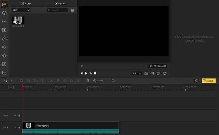
Task: Open the timeline settings sliders icon
Action: point(196,81)
